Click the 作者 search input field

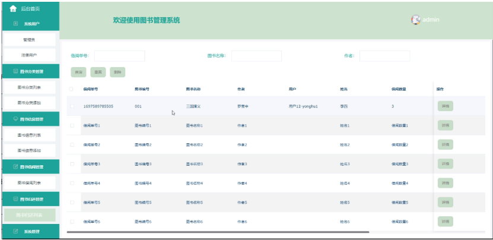click(x=385, y=56)
